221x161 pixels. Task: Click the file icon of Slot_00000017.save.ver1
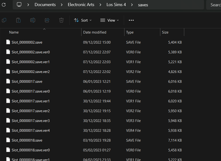tap(8, 101)
